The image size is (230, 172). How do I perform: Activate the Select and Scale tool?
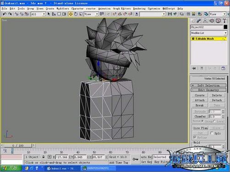(x=81, y=14)
